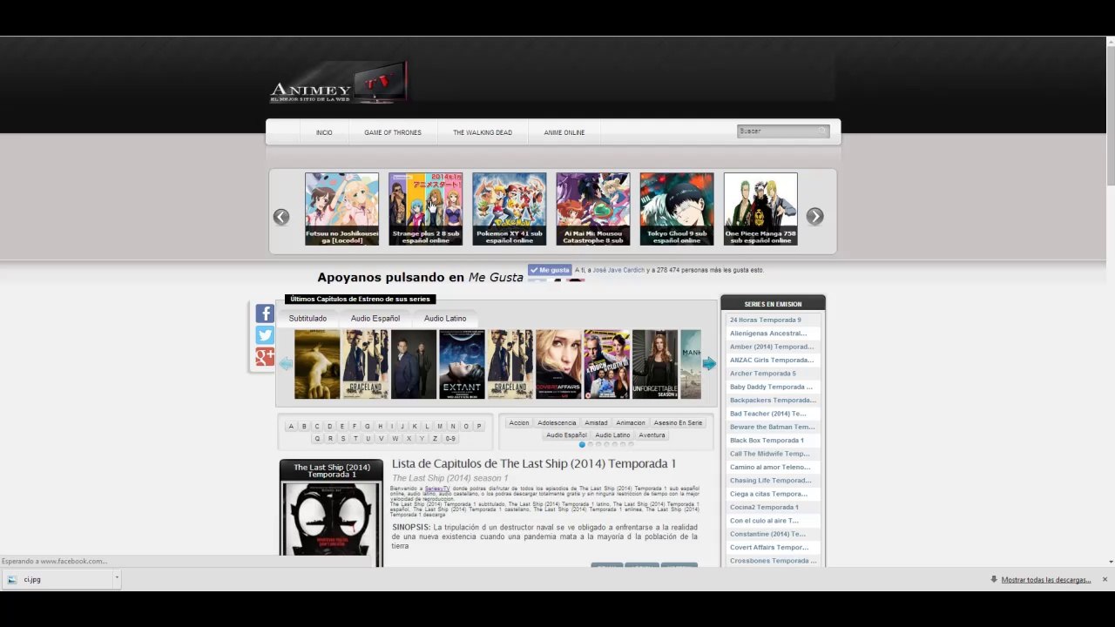Switch to the Audio Latino tab
The image size is (1115, 627).
(445, 319)
